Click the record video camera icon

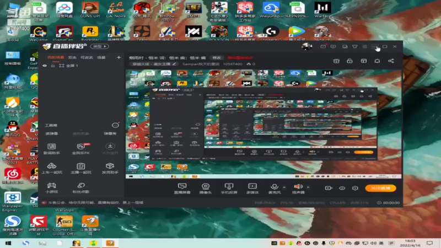pos(328,188)
